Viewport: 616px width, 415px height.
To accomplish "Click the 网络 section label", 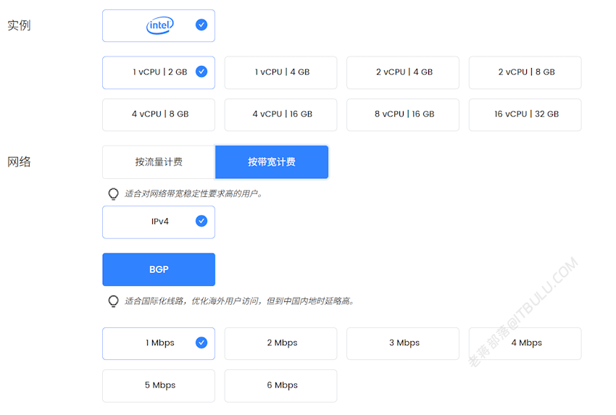I will pyautogui.click(x=19, y=162).
